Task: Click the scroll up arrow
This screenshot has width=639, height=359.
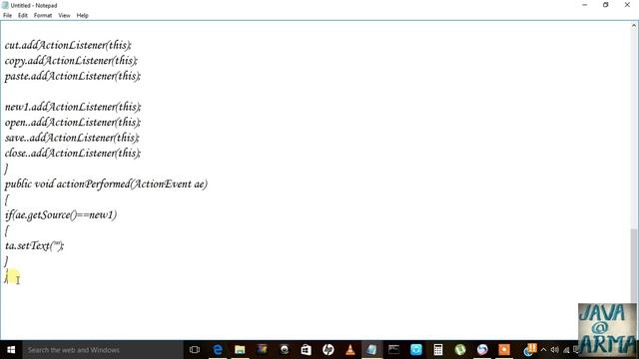Action: tap(634, 26)
